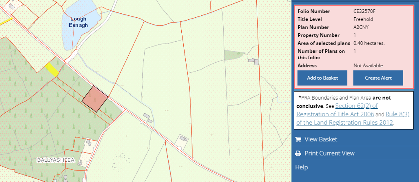This screenshot has height=182, width=419.
Task: Click the plan number value A2CNY
Action: click(x=361, y=27)
